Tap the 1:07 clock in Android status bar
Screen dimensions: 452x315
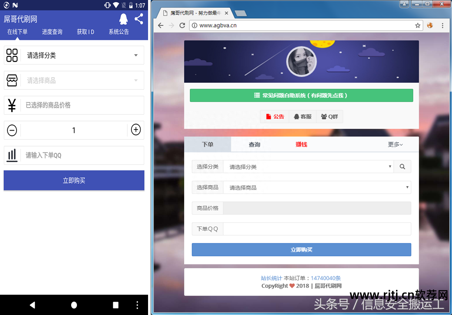pyautogui.click(x=140, y=5)
